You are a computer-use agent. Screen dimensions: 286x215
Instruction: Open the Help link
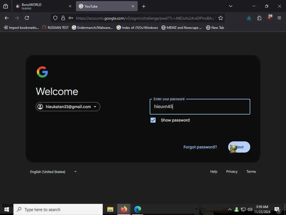[x=214, y=172]
